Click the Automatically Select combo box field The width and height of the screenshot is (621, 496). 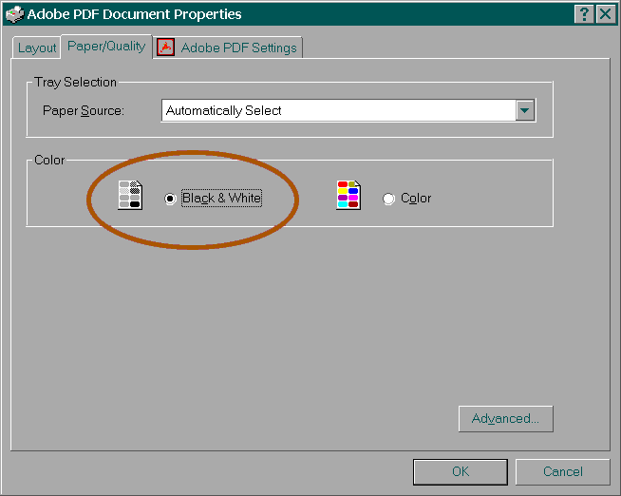pyautogui.click(x=348, y=110)
